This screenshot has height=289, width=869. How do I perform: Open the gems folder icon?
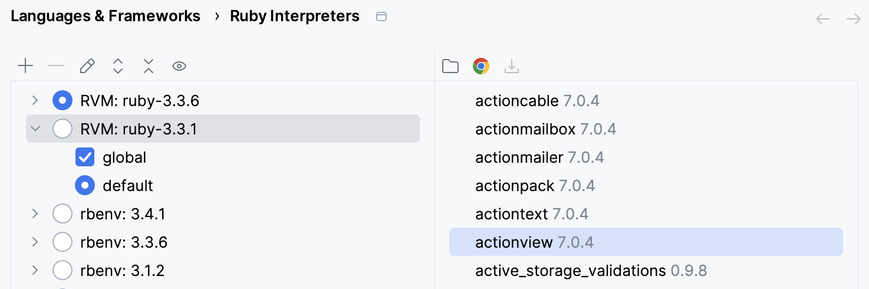tap(450, 67)
